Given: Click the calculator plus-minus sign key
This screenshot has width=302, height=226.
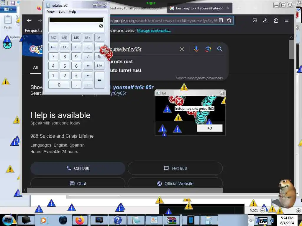Looking at the screenshot, I should (x=88, y=47).
